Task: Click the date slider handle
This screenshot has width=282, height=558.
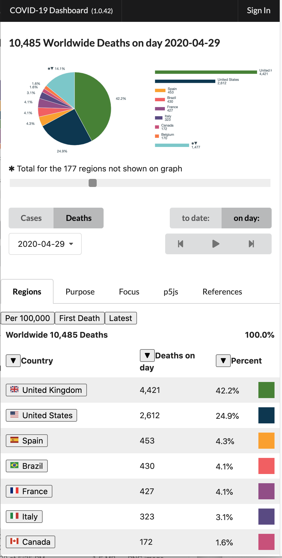Action: pyautogui.click(x=93, y=183)
